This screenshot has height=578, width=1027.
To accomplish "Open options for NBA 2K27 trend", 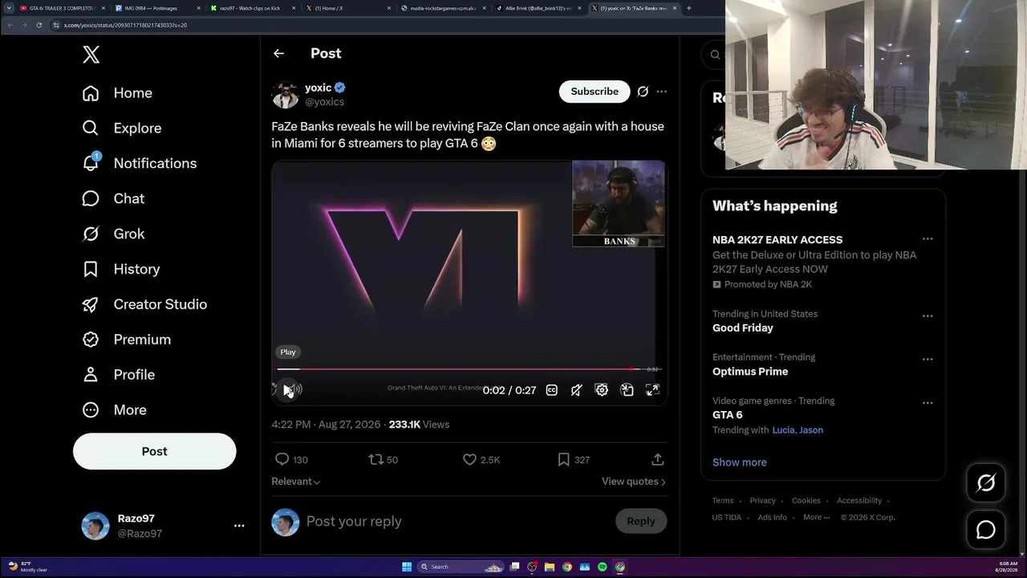I will click(928, 239).
